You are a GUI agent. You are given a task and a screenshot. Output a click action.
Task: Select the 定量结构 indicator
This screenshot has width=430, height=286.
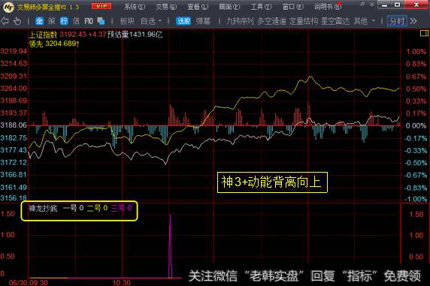[304, 21]
